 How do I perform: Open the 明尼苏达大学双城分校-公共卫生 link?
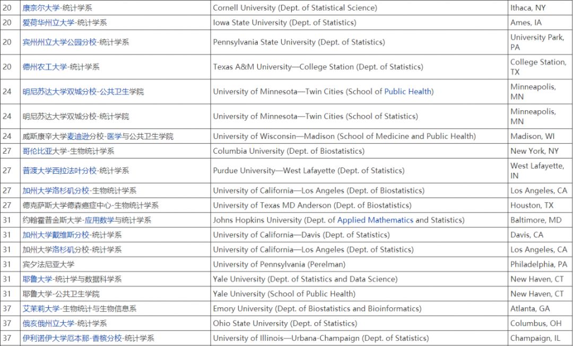tap(76, 92)
